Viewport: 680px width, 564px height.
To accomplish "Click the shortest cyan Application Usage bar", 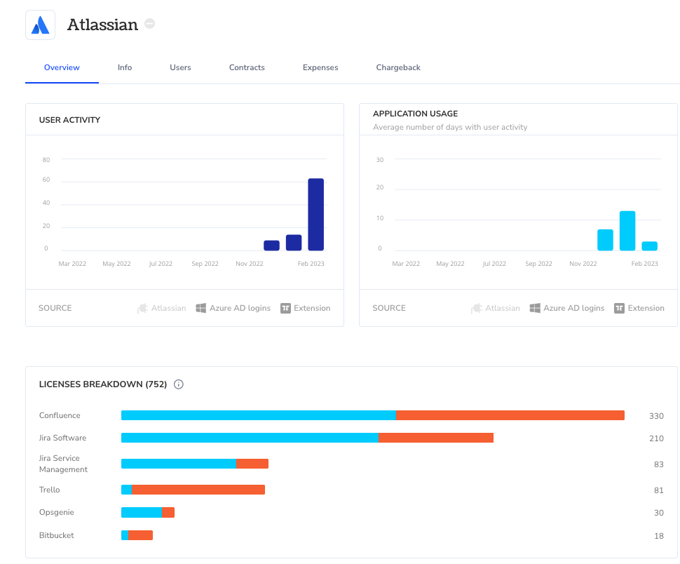I will (x=649, y=246).
